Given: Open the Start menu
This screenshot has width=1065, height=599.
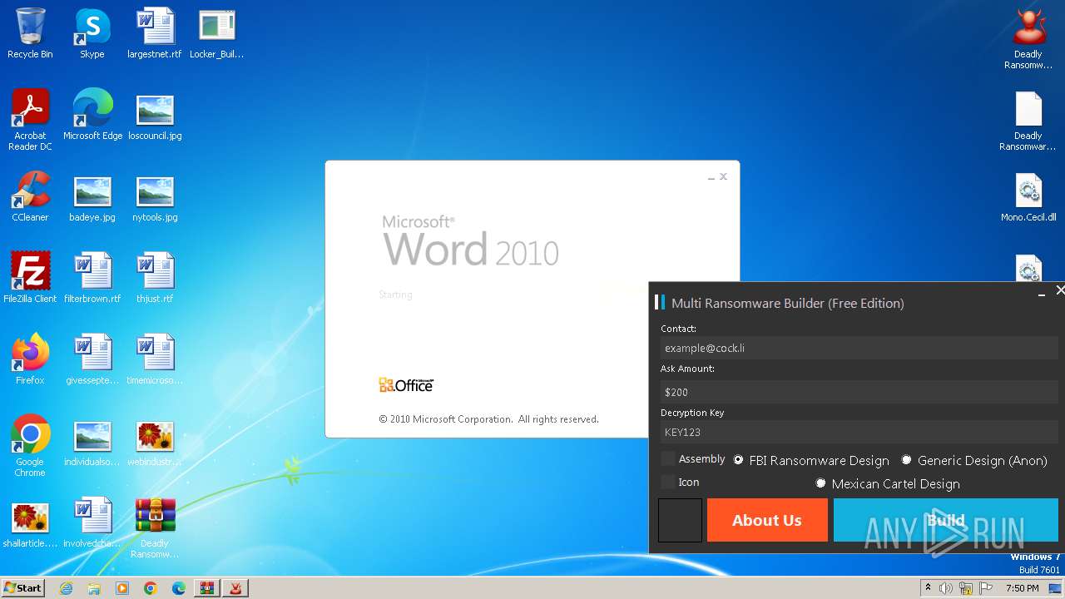Looking at the screenshot, I should point(22,588).
